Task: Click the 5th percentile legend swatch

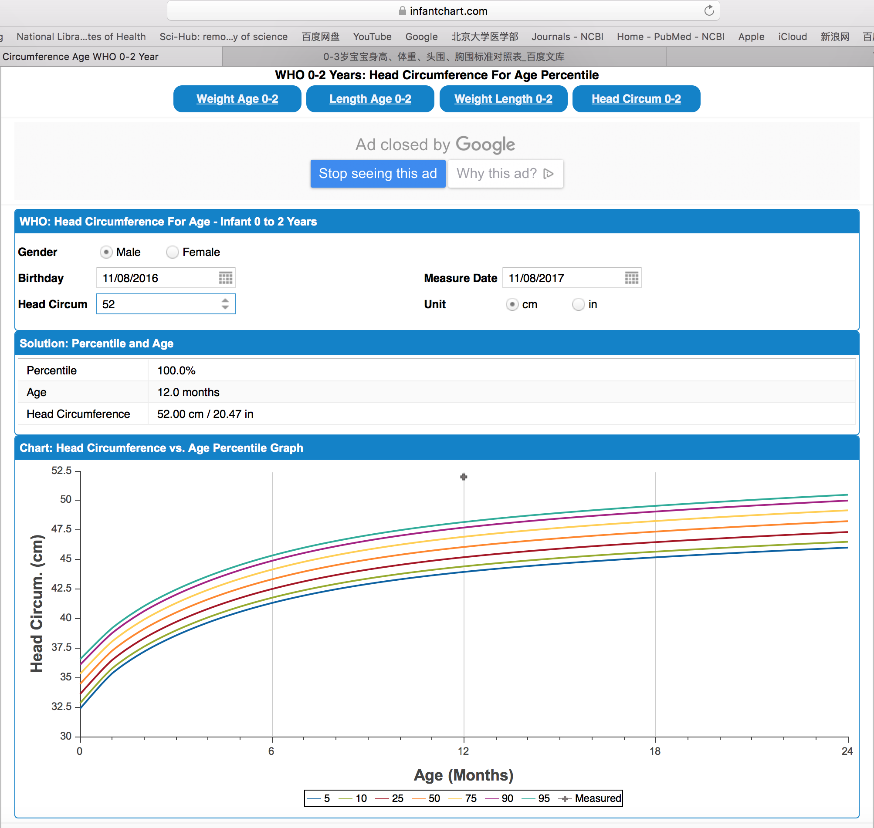Action: (314, 798)
